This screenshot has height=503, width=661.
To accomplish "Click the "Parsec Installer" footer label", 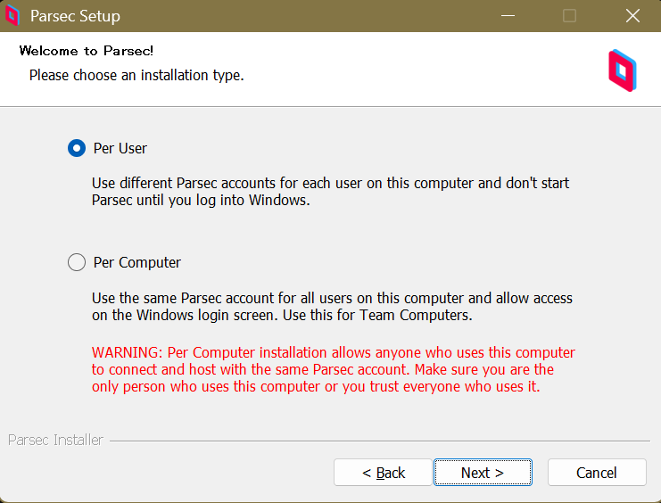I will click(55, 440).
